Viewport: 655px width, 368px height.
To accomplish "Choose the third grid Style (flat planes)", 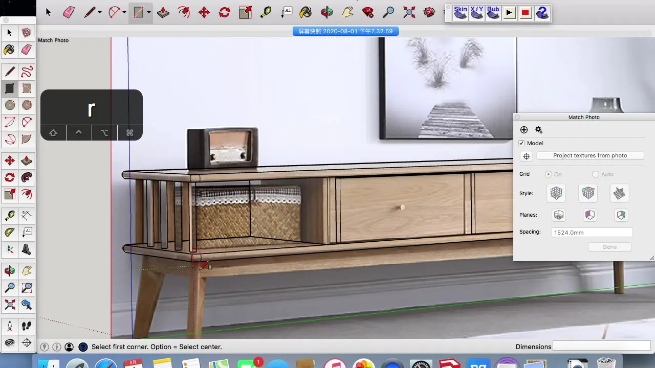I will point(620,193).
